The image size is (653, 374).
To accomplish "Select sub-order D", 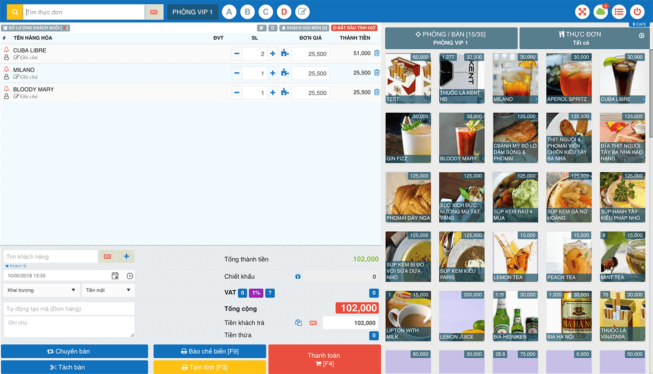I will coord(284,12).
